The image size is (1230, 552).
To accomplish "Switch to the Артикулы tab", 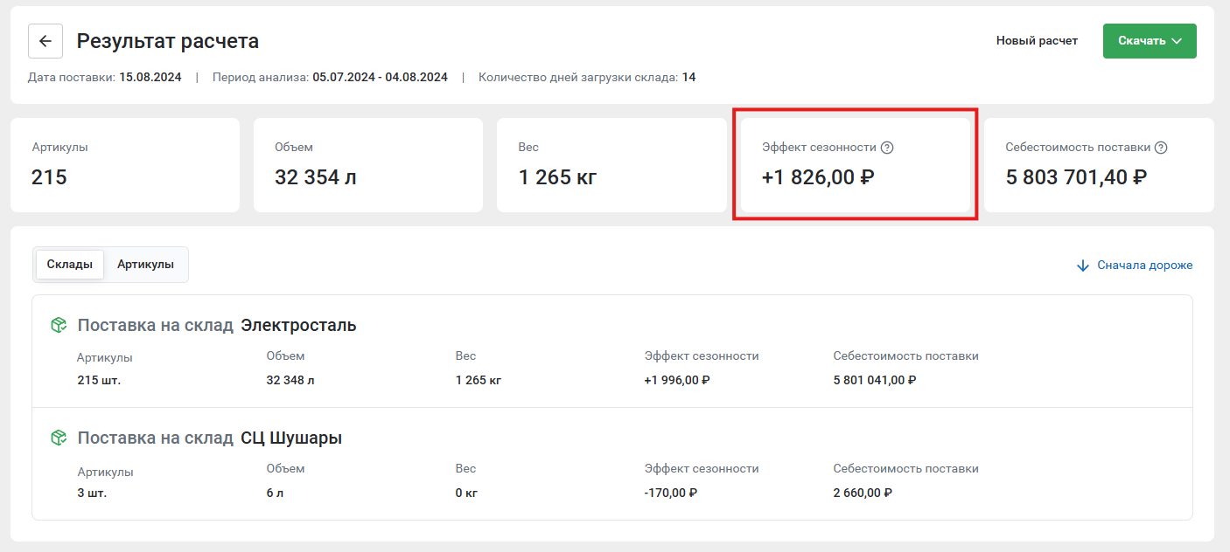I will (145, 265).
